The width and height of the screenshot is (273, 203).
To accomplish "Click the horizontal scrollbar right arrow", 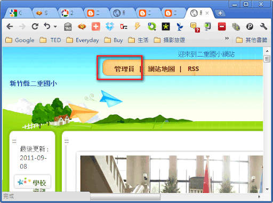I will click(x=260, y=197).
